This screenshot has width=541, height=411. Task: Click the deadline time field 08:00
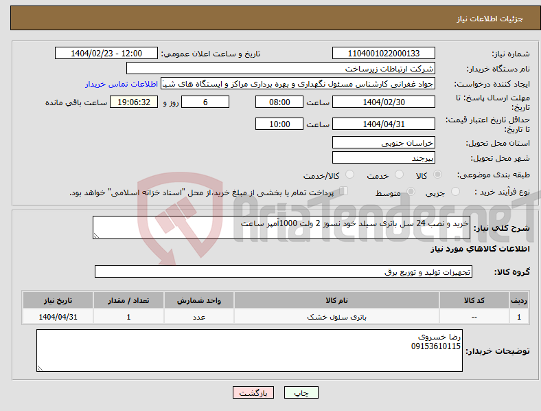(279, 102)
